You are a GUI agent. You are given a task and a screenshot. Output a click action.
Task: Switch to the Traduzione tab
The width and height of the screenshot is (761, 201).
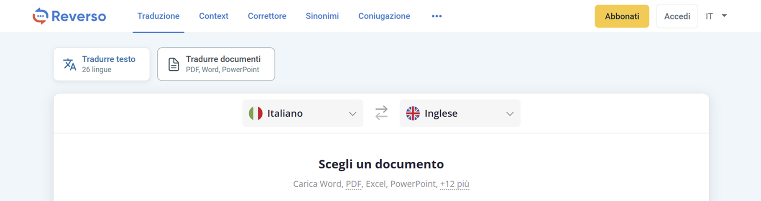tap(158, 16)
